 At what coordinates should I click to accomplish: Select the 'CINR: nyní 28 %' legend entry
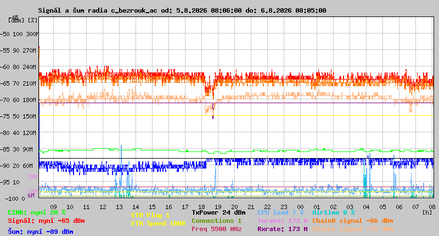pos(37,212)
